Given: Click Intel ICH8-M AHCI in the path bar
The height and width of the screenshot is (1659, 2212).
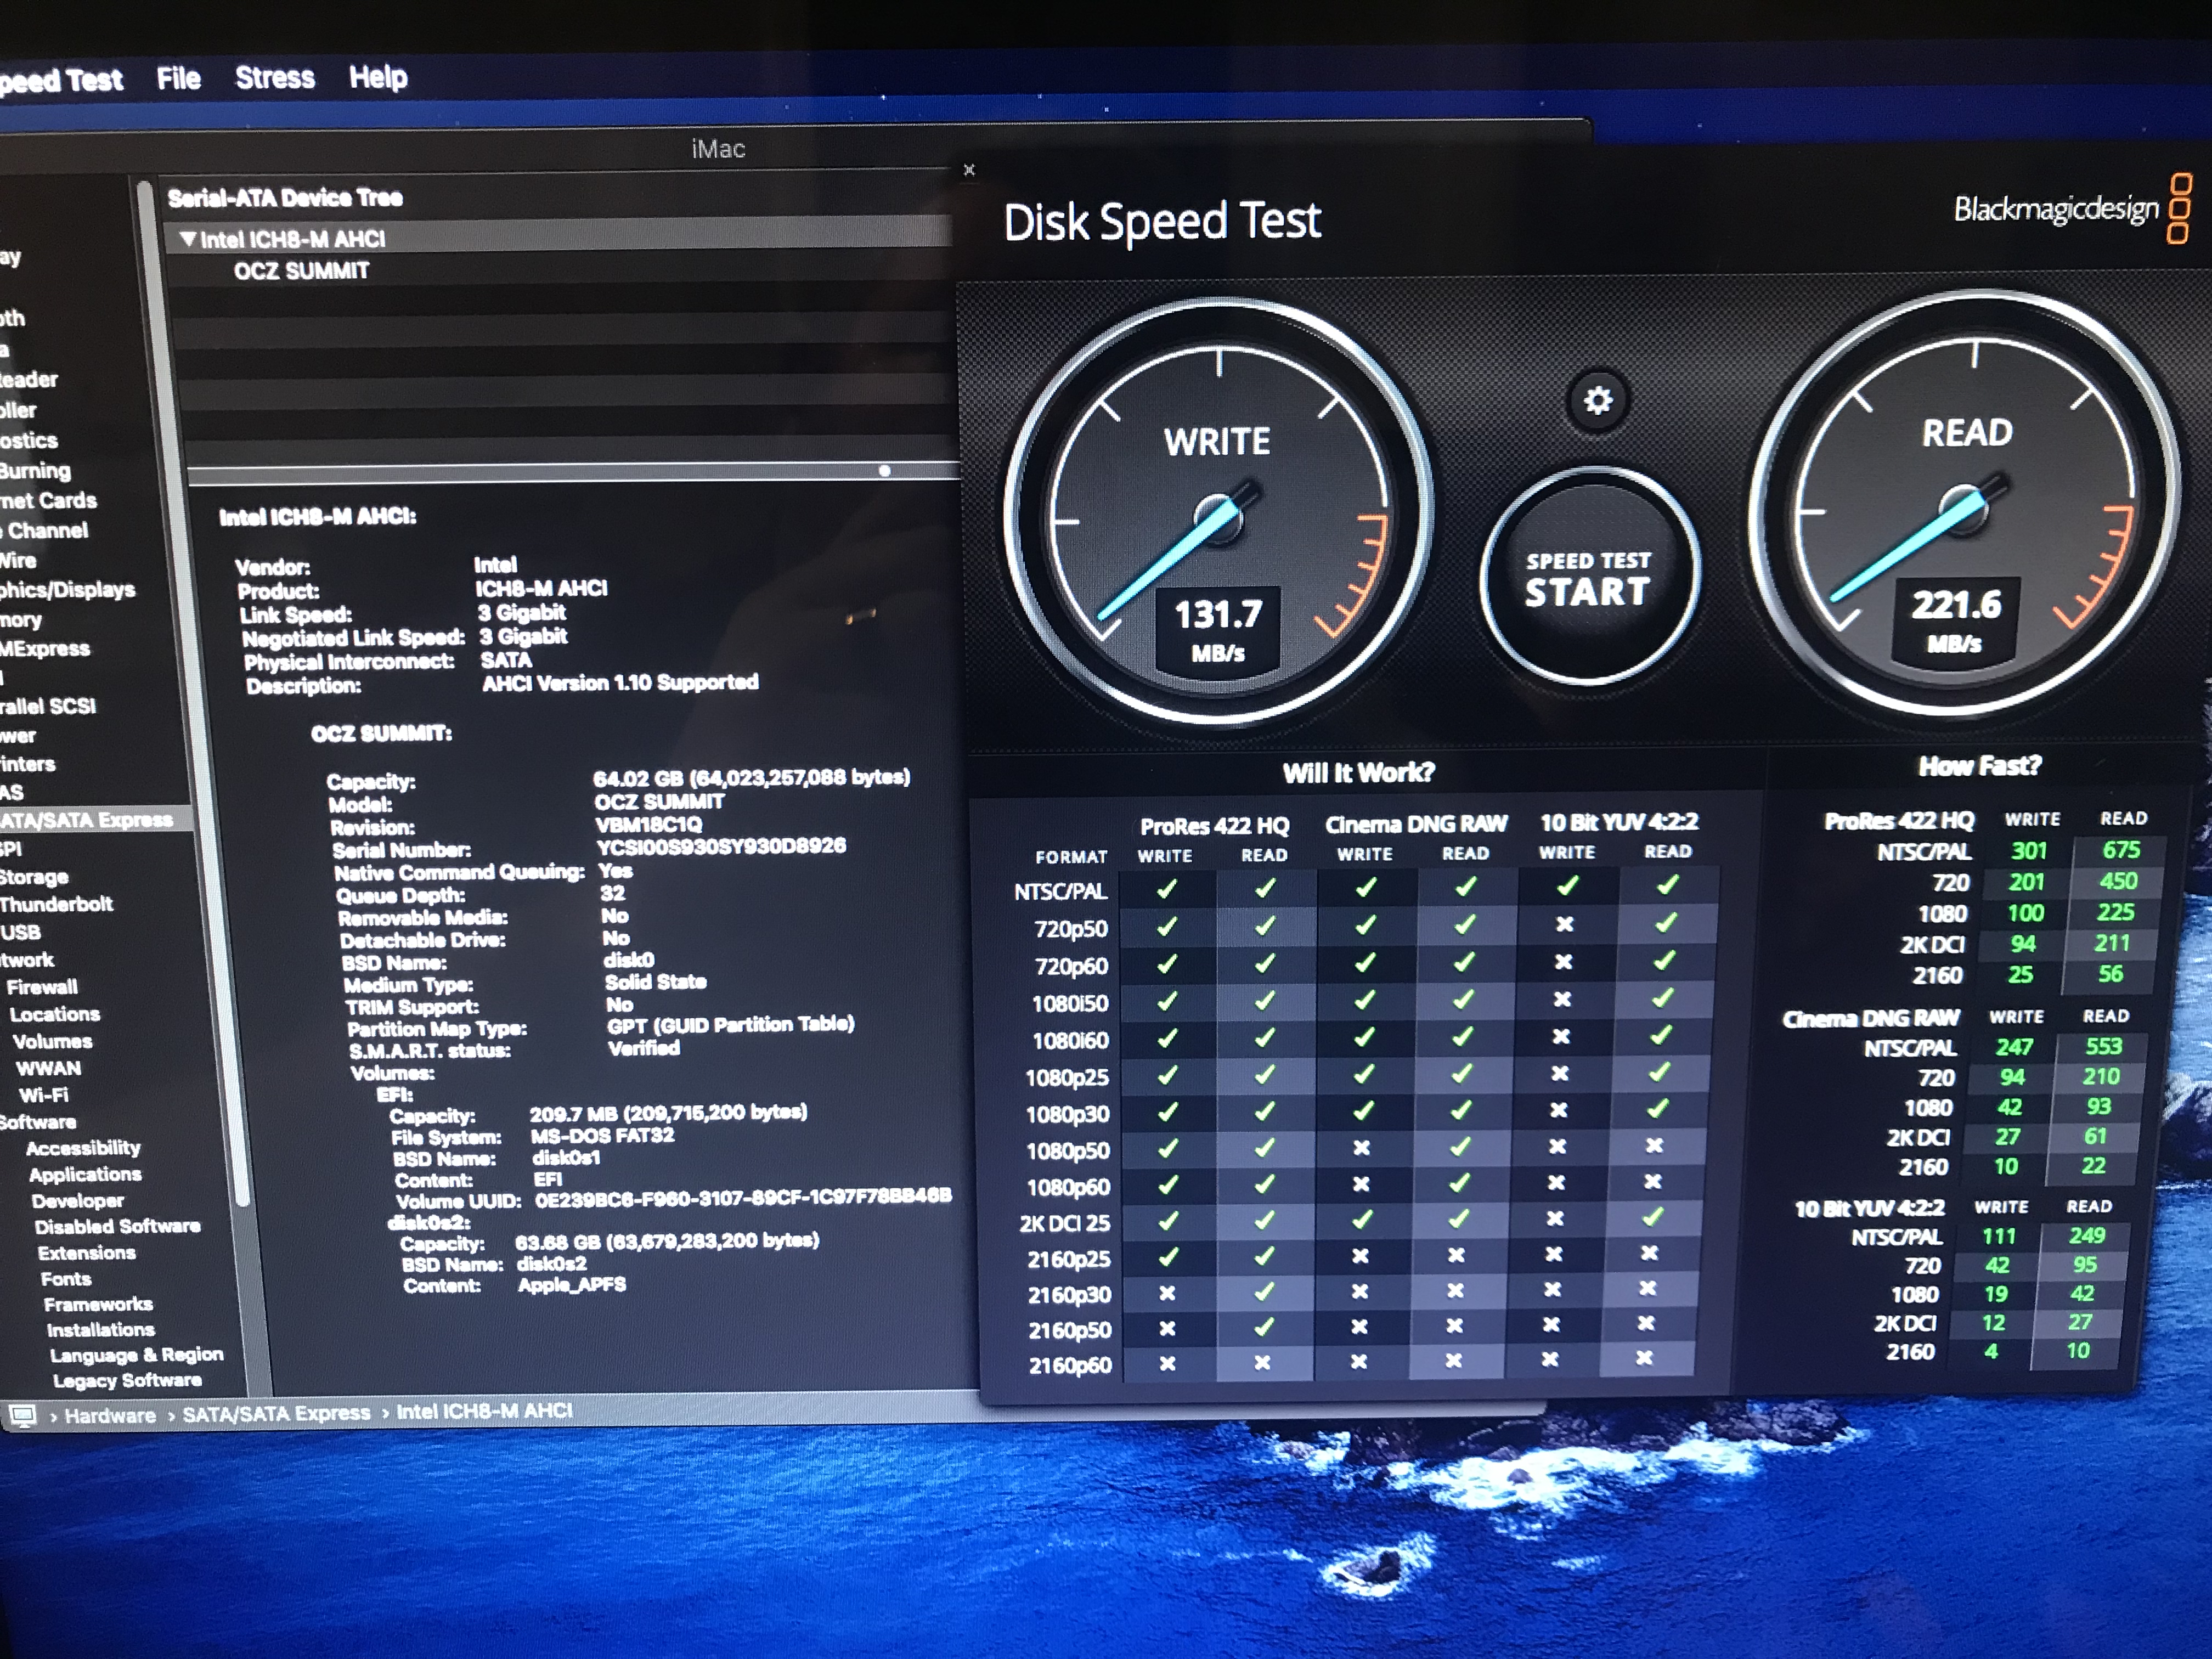Looking at the screenshot, I should click(x=485, y=1411).
